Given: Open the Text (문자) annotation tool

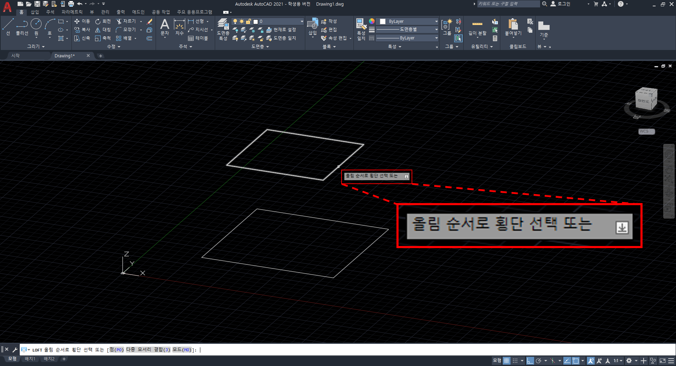Looking at the screenshot, I should (165, 27).
